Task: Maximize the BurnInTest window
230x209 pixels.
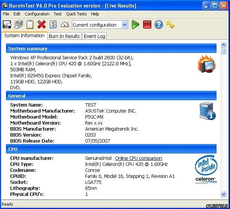Action: coord(215,6)
